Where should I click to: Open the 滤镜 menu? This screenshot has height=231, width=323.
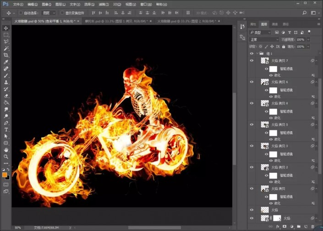coord(104,4)
